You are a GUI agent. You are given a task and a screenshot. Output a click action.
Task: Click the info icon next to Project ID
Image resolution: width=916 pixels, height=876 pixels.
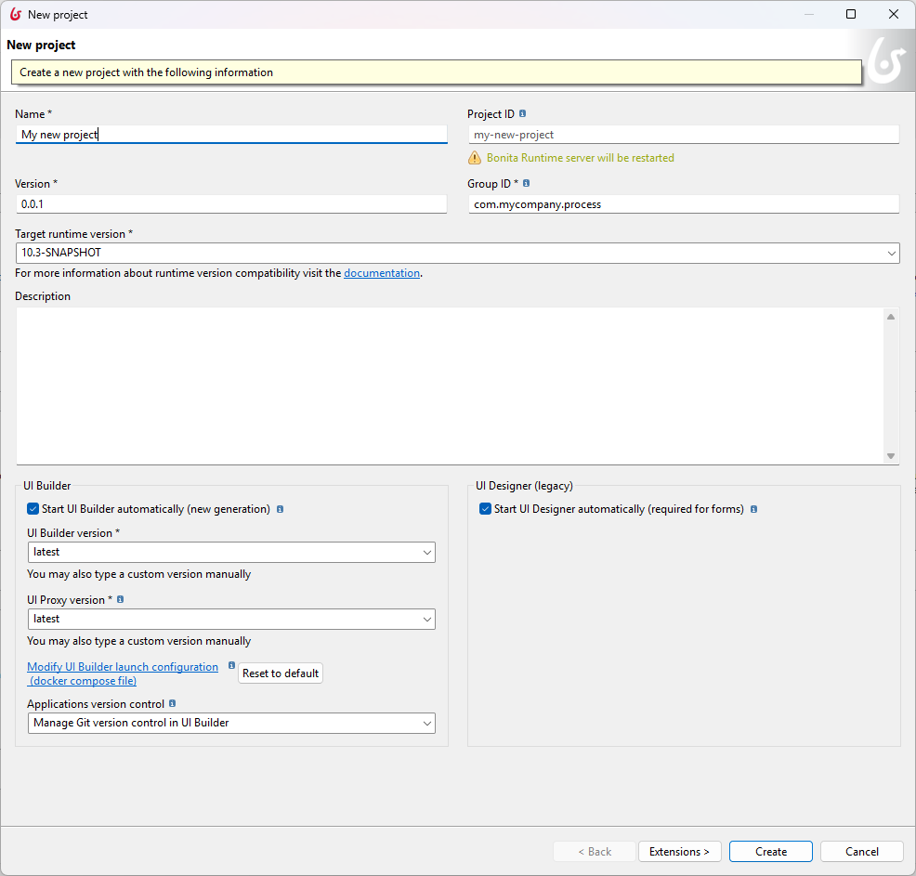pyautogui.click(x=523, y=114)
